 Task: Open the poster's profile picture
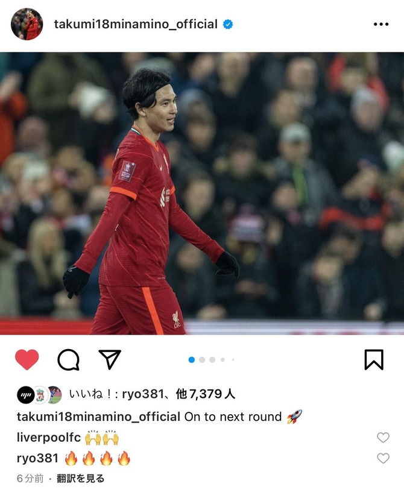click(x=27, y=24)
